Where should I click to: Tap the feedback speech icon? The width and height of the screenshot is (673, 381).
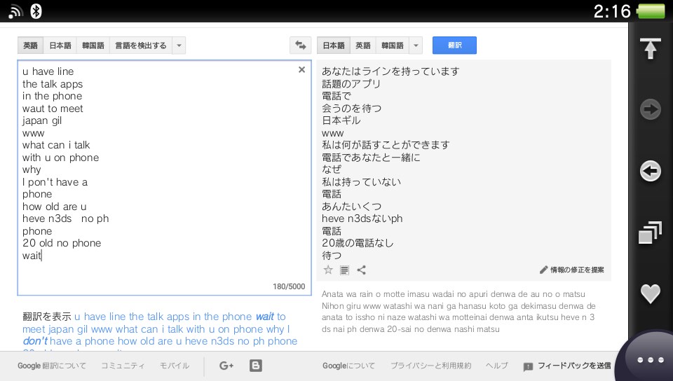click(x=528, y=366)
